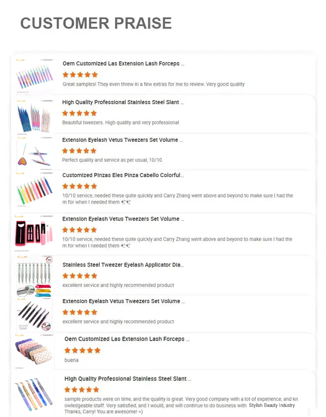Click stars above 'Beautiful tweezers' review text
326x417 pixels.
[80, 113]
